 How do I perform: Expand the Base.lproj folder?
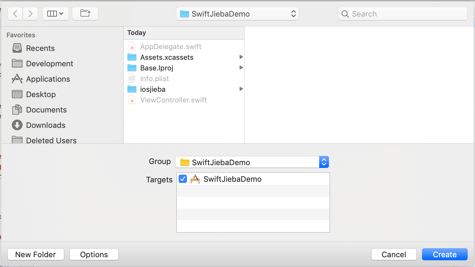click(241, 67)
